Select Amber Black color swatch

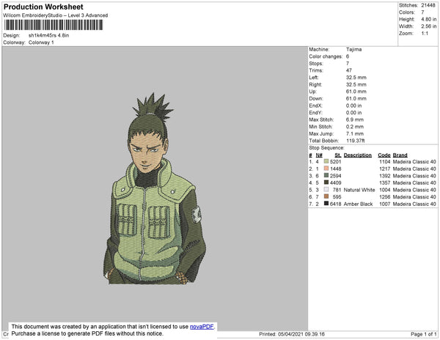point(326,204)
